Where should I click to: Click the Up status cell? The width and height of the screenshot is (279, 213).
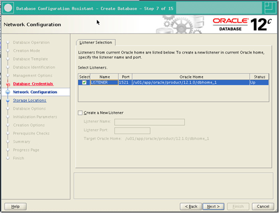pyautogui.click(x=259, y=83)
